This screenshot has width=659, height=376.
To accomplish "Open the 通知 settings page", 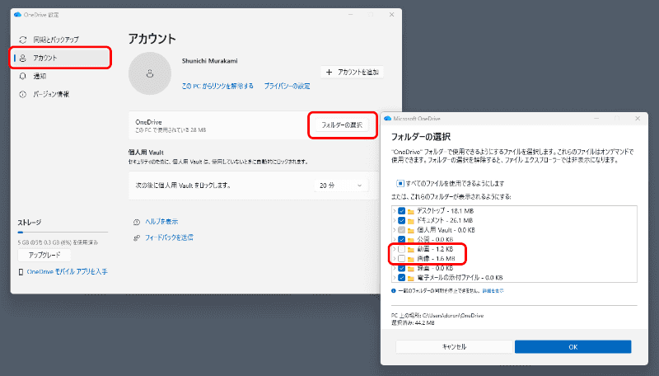I will (40, 76).
